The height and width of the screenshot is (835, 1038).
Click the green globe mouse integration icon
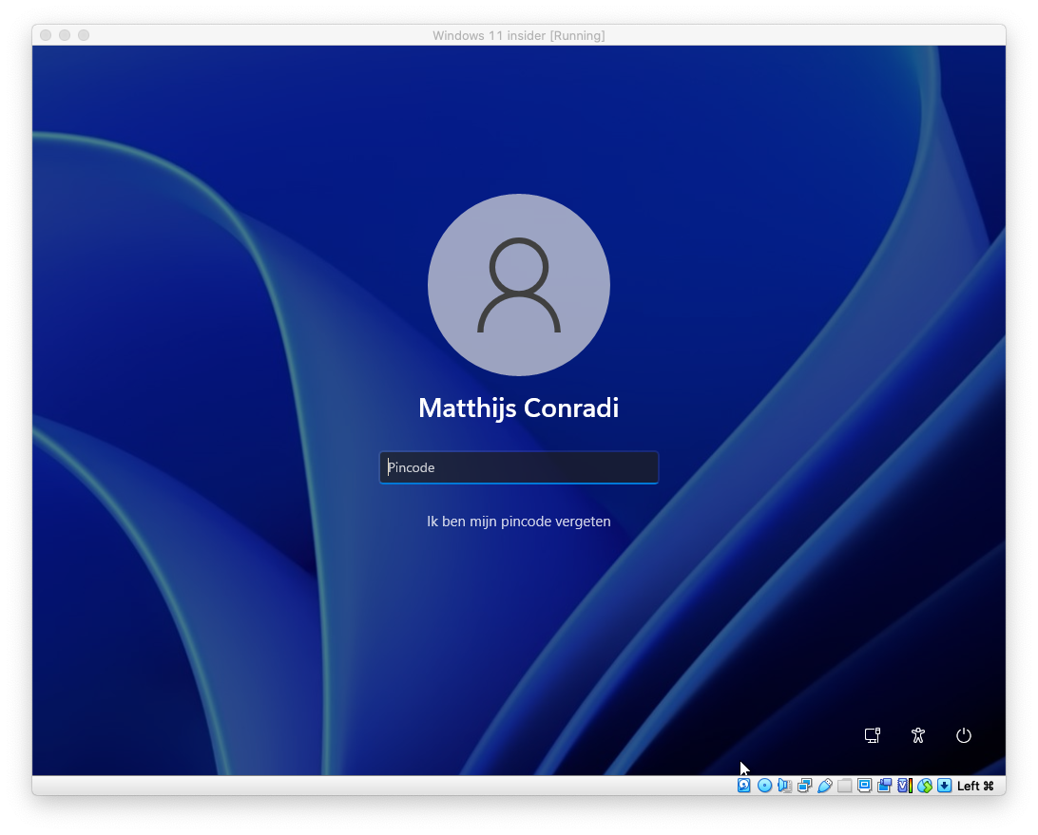[924, 786]
